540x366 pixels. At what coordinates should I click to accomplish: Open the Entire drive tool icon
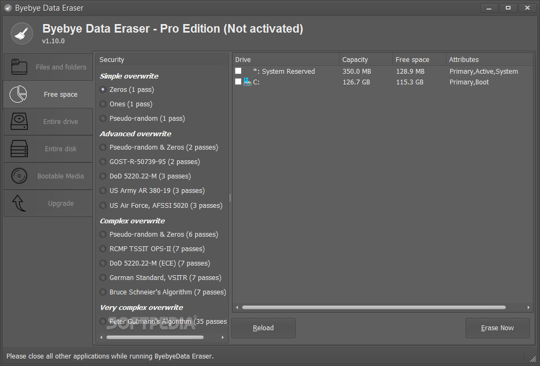[19, 121]
